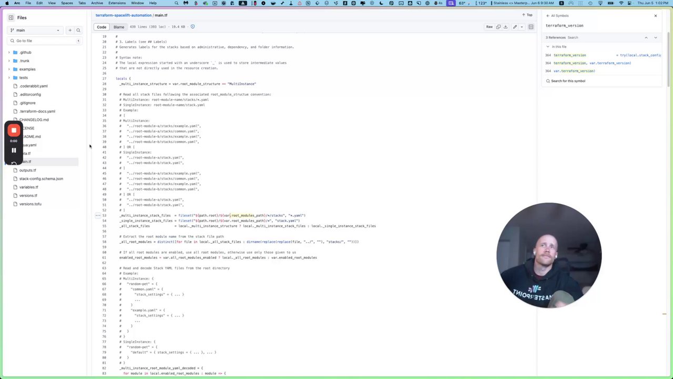Screen dimensions: 673x379
Task: Pause the screen recording
Action: click(x=14, y=150)
